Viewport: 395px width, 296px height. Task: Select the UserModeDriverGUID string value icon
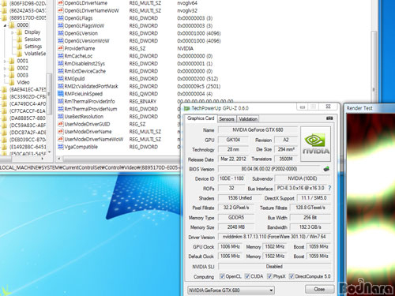tap(61, 124)
